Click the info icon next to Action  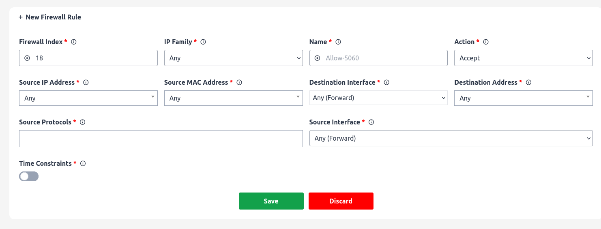click(486, 42)
